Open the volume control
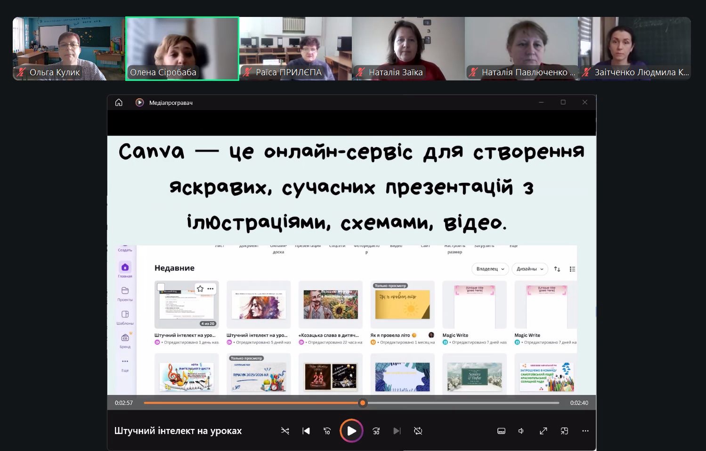 tap(521, 431)
